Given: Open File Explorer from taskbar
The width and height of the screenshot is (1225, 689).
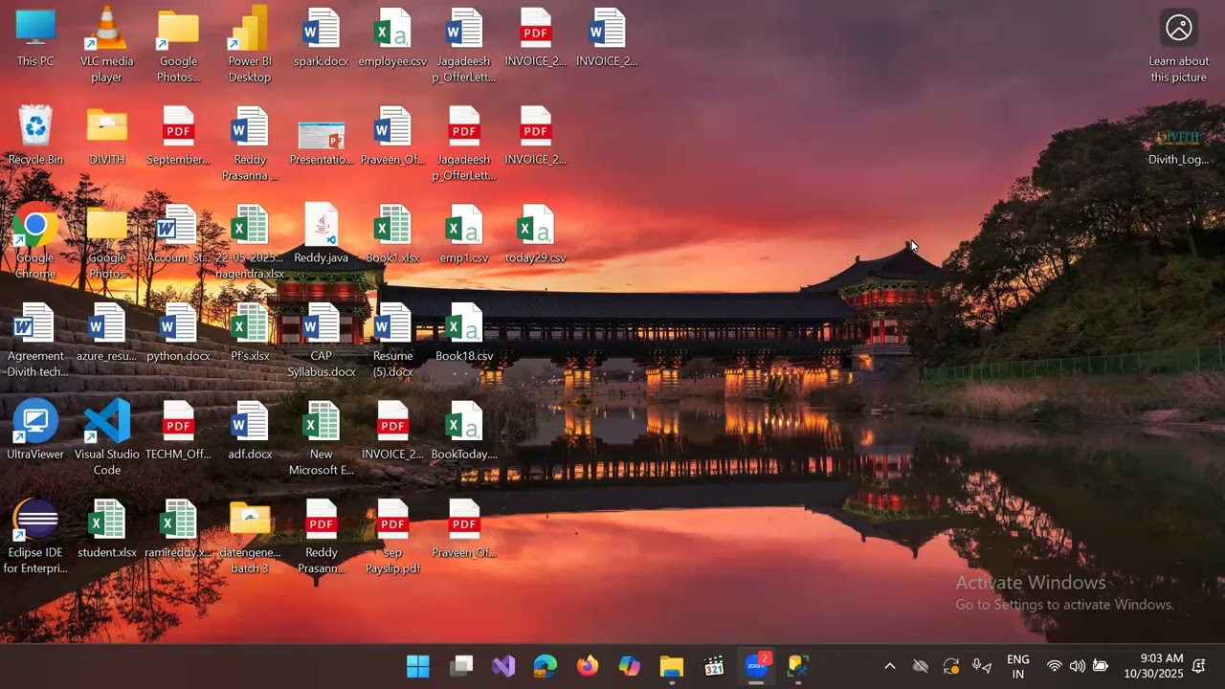Looking at the screenshot, I should pos(672,667).
